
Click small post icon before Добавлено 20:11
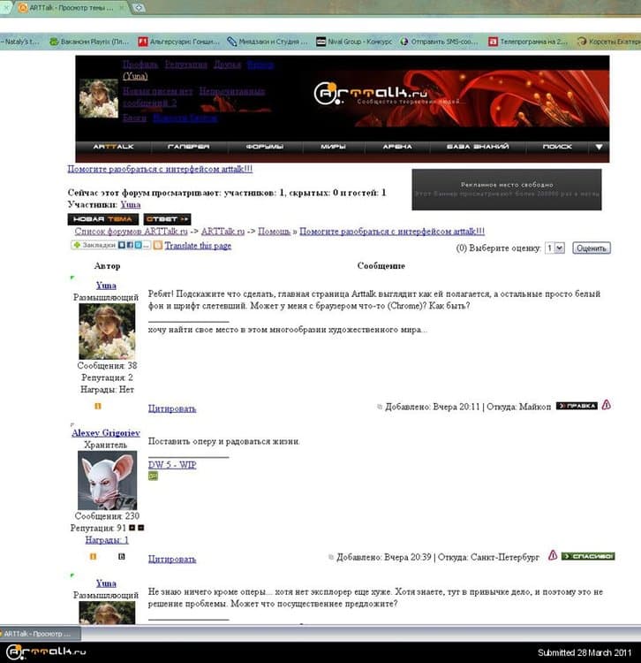click(380, 407)
